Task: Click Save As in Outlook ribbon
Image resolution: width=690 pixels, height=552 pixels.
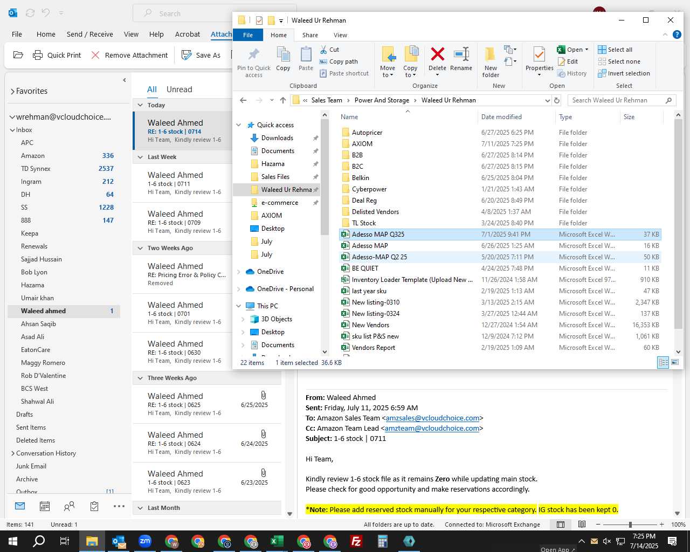Action: (201, 55)
